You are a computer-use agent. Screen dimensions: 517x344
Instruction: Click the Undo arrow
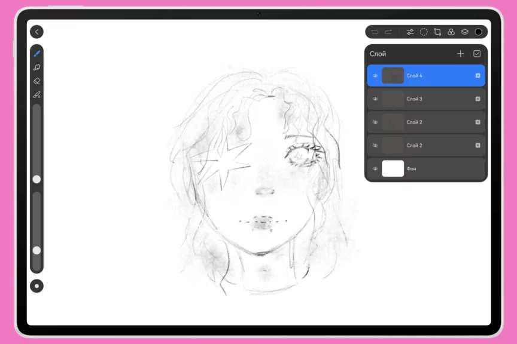click(x=375, y=32)
